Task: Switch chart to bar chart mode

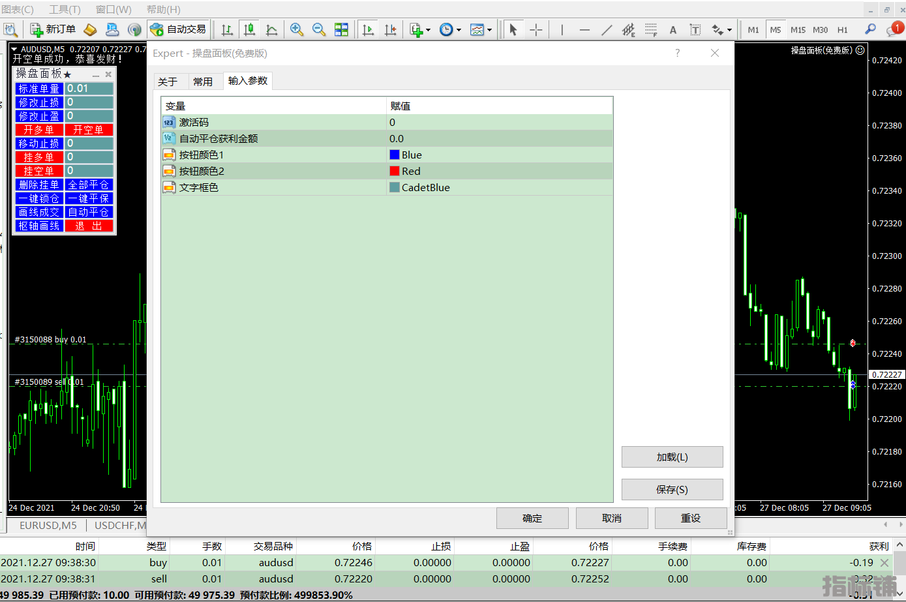Action: 227,29
